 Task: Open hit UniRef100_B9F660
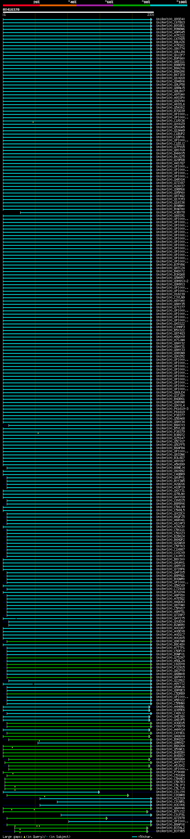[x=170, y=59]
